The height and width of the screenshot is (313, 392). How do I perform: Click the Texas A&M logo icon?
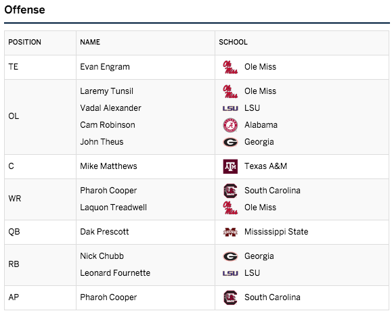coord(230,166)
